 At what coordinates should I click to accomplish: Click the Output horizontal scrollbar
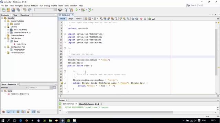120,112
